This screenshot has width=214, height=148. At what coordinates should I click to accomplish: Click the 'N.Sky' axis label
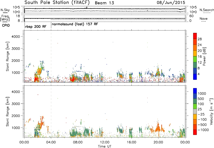pyautogui.click(x=5, y=10)
